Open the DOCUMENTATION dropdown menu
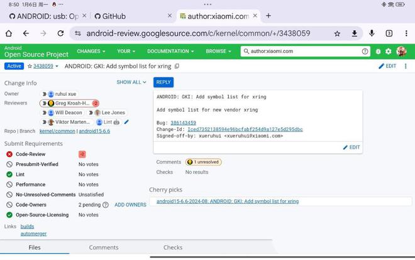Screen dimensions: 415x260 [x=170, y=52]
